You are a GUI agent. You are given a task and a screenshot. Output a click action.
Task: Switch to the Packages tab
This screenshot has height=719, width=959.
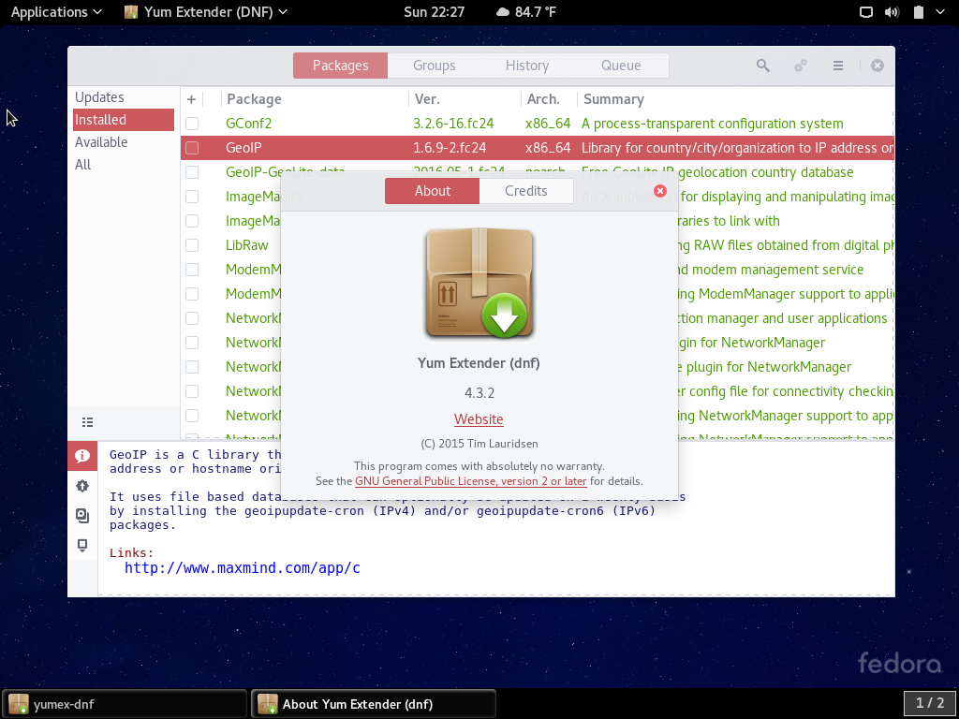tap(340, 66)
